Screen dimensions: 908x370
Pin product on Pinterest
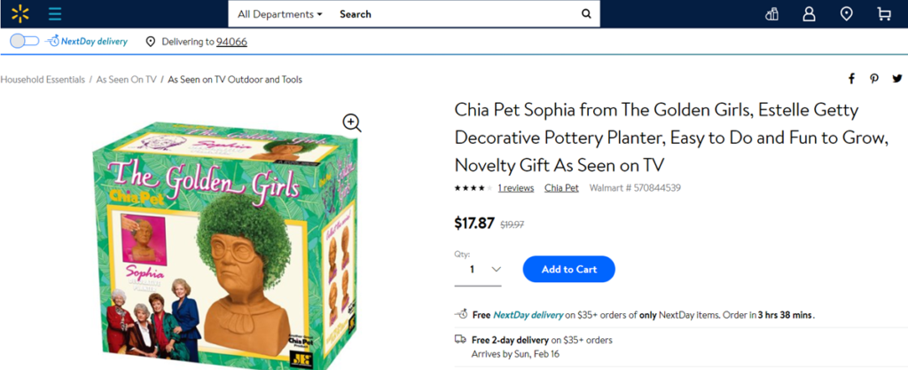[x=874, y=79]
